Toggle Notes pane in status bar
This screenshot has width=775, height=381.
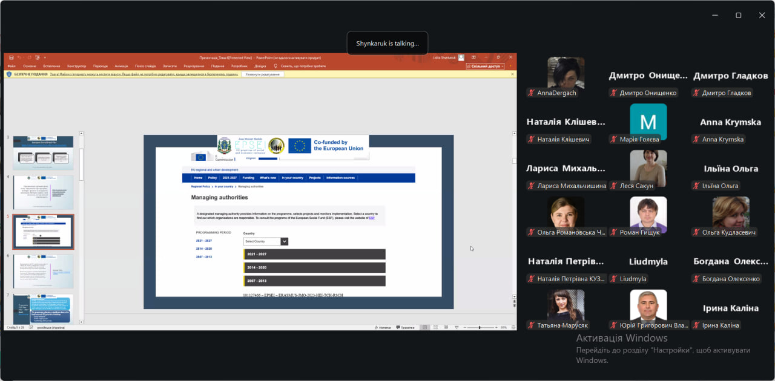coord(384,327)
